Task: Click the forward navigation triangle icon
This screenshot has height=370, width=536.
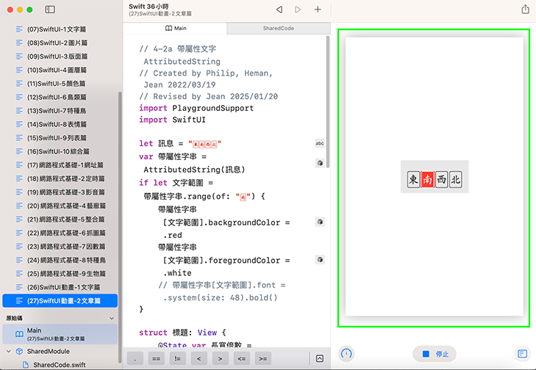Action: click(298, 10)
